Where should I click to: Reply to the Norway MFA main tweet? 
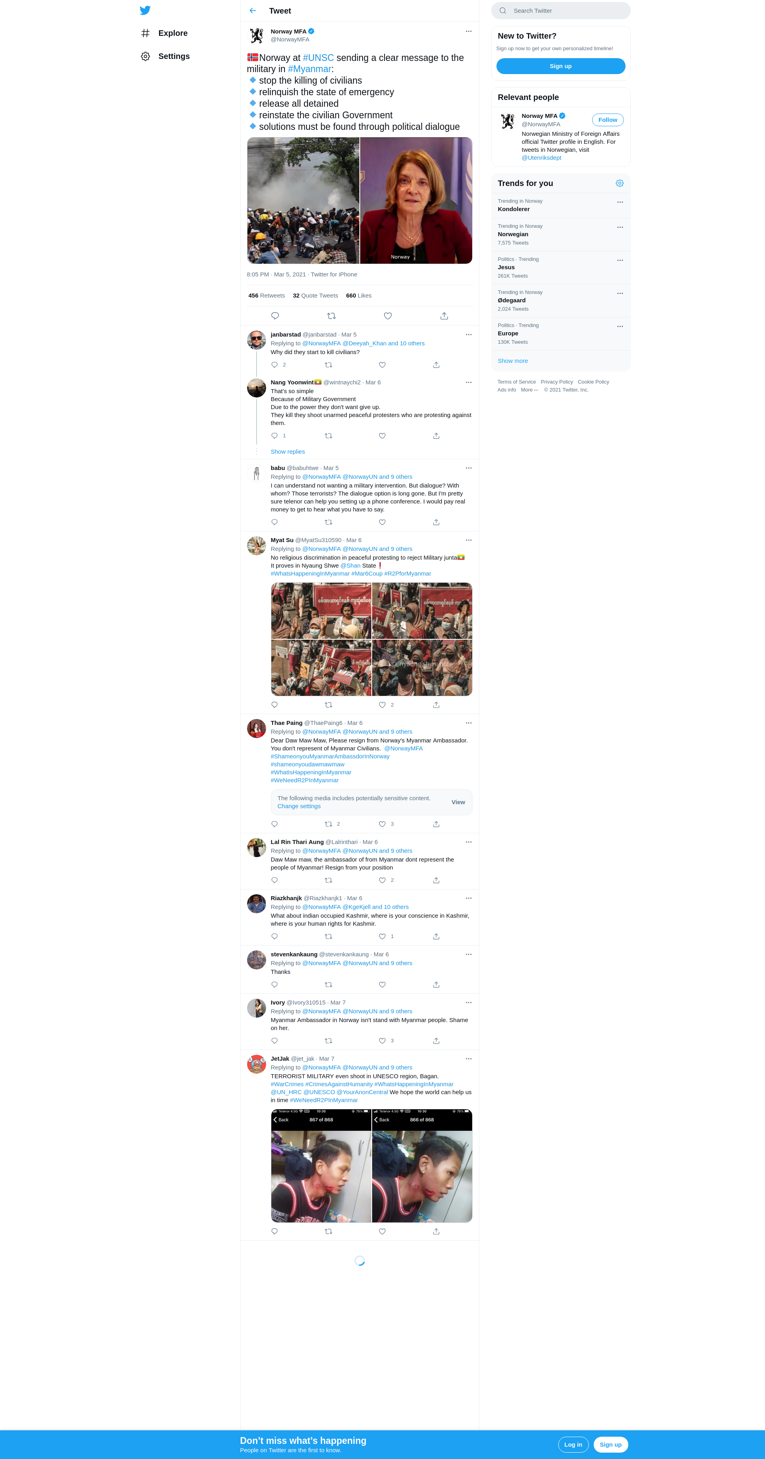pyautogui.click(x=275, y=316)
